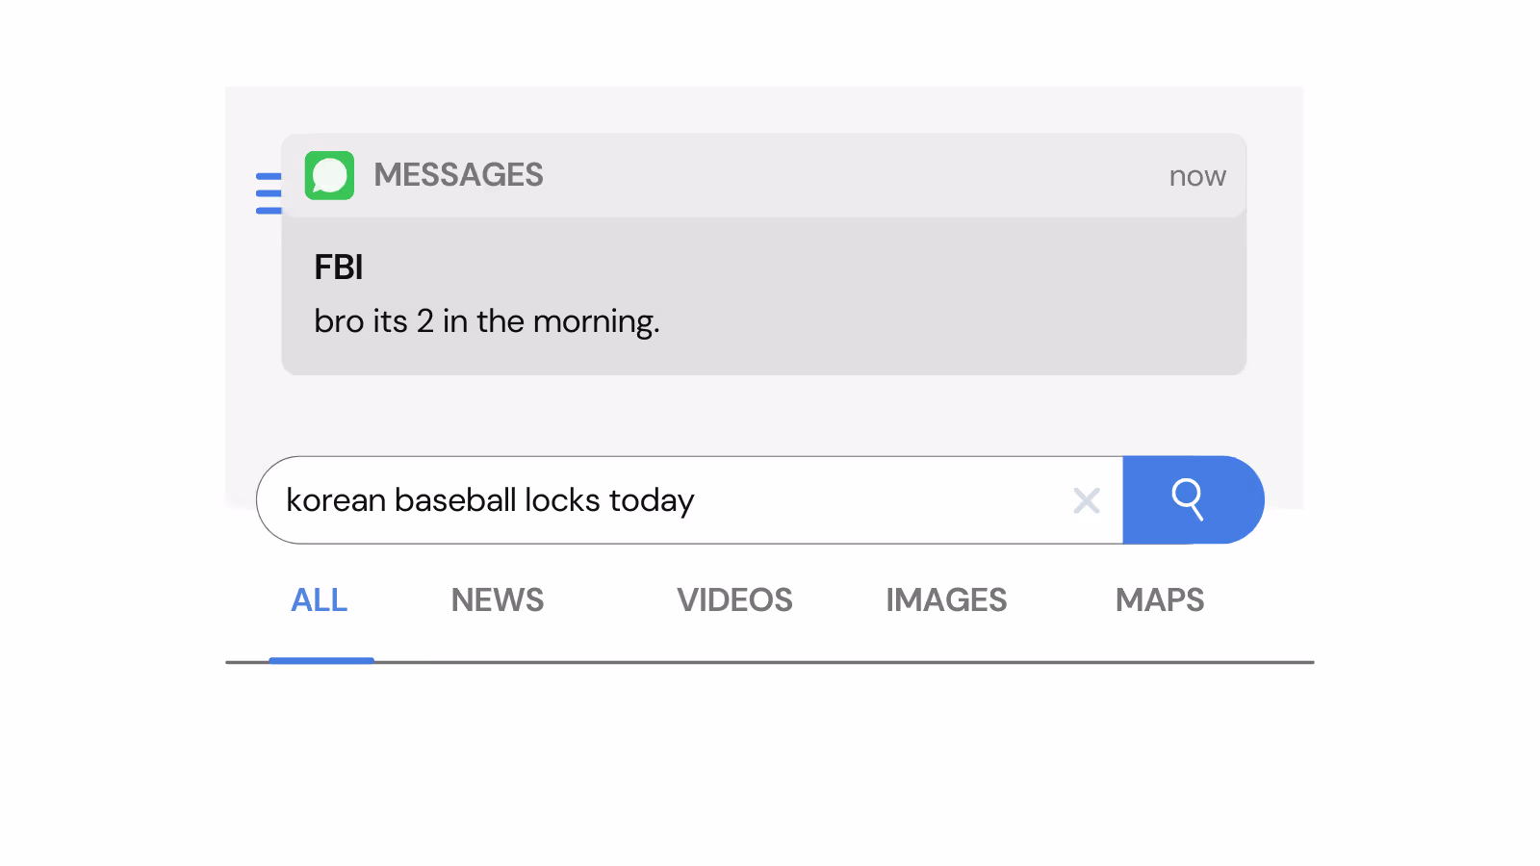Click the "now" notification timestamp

tap(1197, 176)
